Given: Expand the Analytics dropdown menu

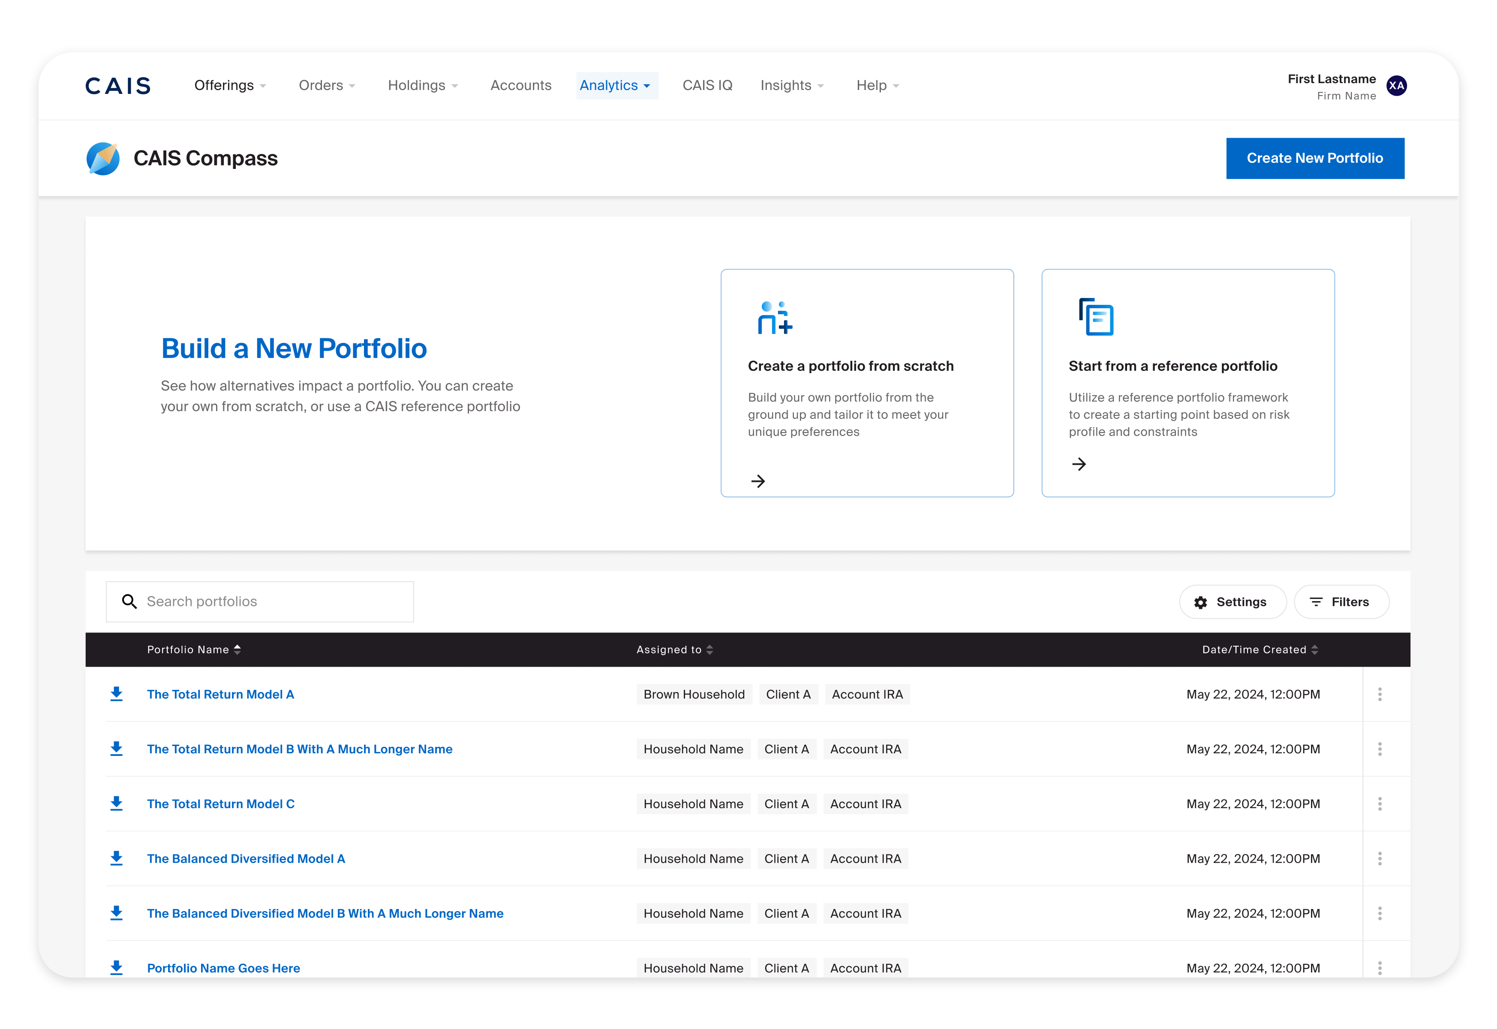Looking at the screenshot, I should pyautogui.click(x=616, y=86).
